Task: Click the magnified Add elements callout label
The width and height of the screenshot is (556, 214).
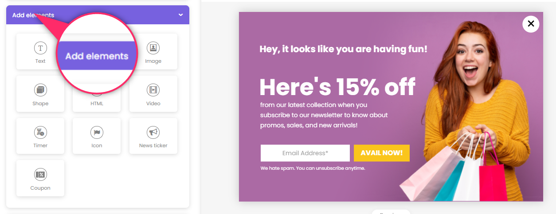Action: (97, 56)
